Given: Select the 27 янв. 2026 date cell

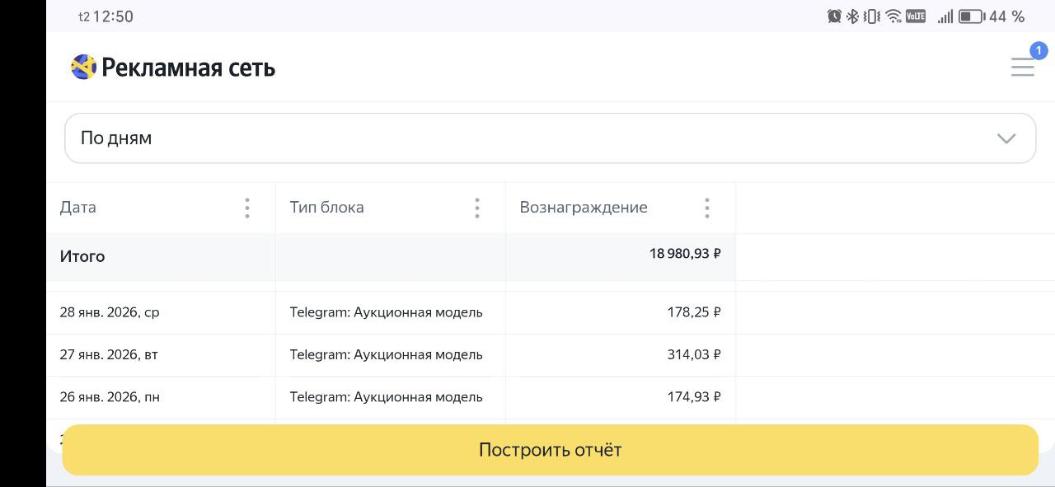Looking at the screenshot, I should (x=109, y=355).
